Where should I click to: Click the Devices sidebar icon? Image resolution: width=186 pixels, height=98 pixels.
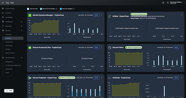click(3, 30)
